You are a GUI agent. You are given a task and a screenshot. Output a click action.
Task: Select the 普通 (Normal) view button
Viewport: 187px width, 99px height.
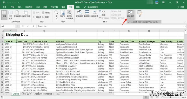[4, 15]
